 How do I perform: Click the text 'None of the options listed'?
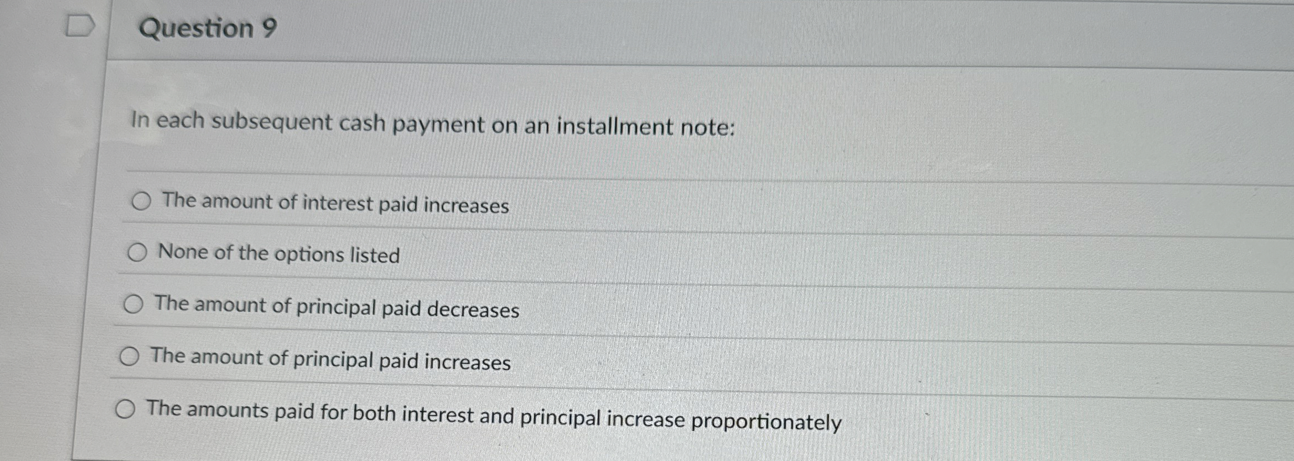point(279,254)
